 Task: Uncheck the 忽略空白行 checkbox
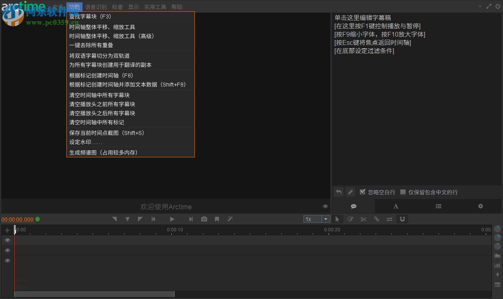point(362,192)
